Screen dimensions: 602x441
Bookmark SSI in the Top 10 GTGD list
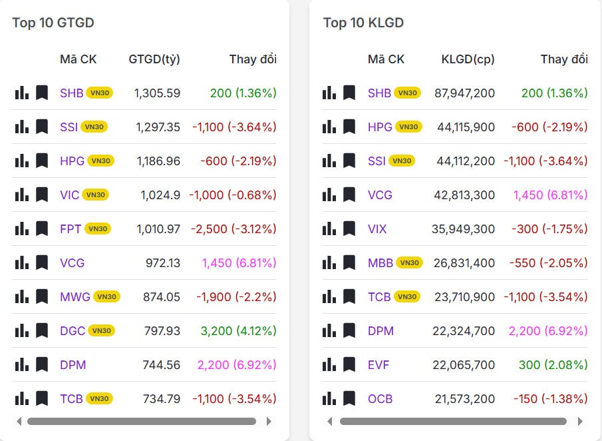point(42,127)
